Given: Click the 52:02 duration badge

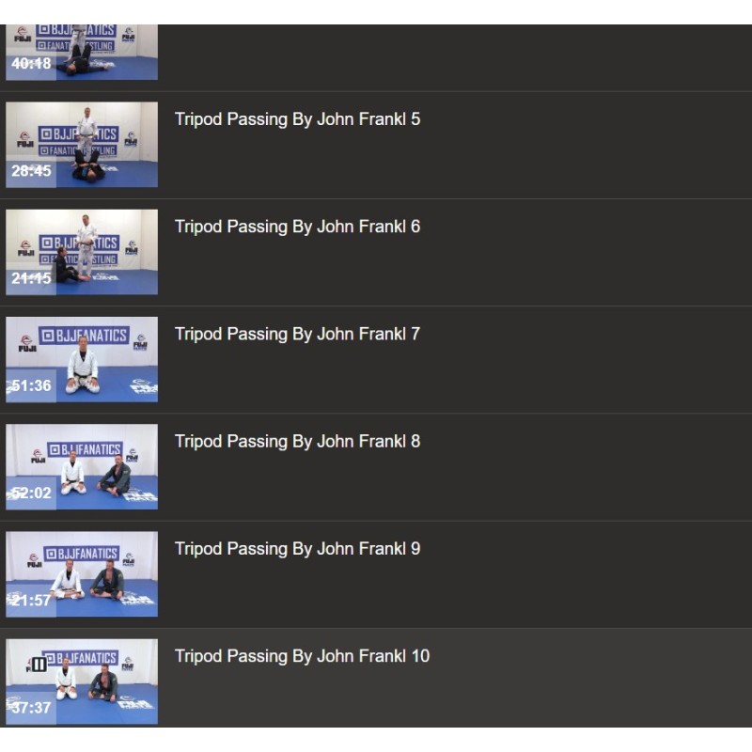Looking at the screenshot, I should 31,493.
